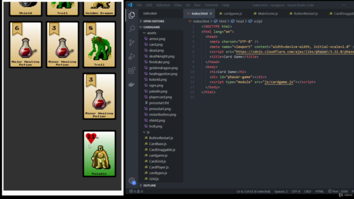Open pressstart.png file
This screenshot has height=199, width=354.
160,109
